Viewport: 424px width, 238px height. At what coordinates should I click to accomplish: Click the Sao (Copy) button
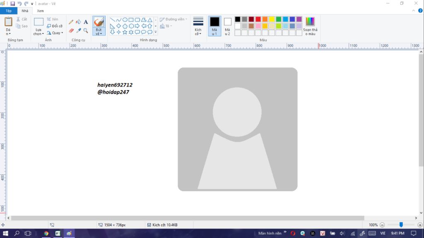pos(22,26)
